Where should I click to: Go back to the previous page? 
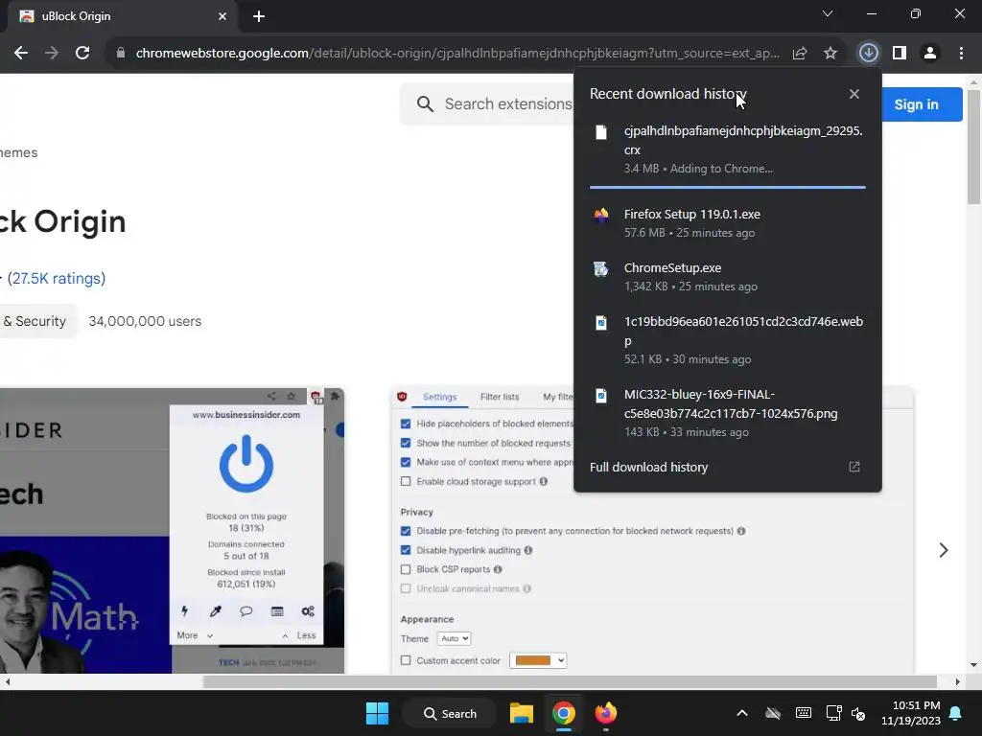pyautogui.click(x=21, y=54)
